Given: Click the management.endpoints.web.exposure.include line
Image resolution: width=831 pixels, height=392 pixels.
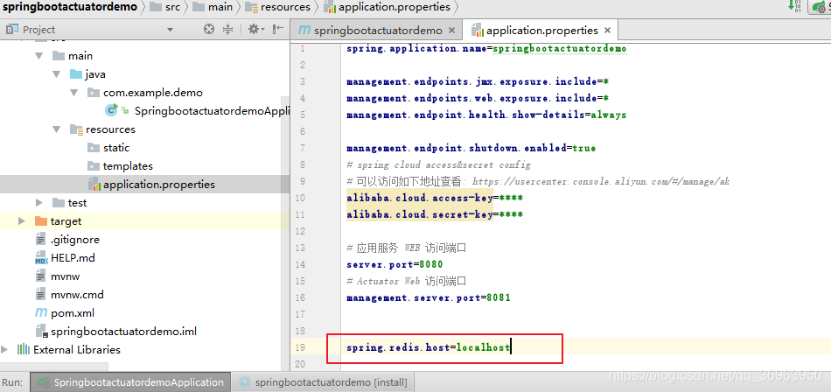Looking at the screenshot, I should point(478,98).
